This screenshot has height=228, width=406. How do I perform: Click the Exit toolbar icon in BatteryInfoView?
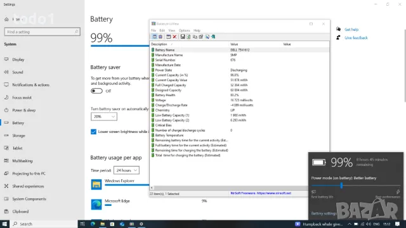point(213,37)
